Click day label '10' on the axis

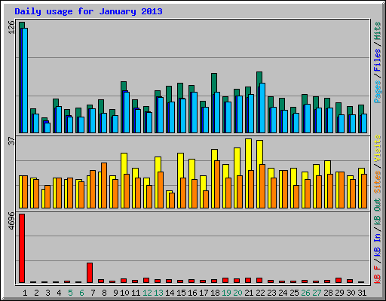tap(124, 293)
